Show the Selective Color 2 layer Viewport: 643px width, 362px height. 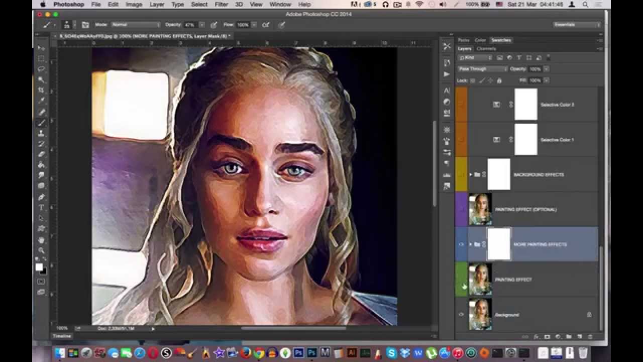click(x=461, y=105)
